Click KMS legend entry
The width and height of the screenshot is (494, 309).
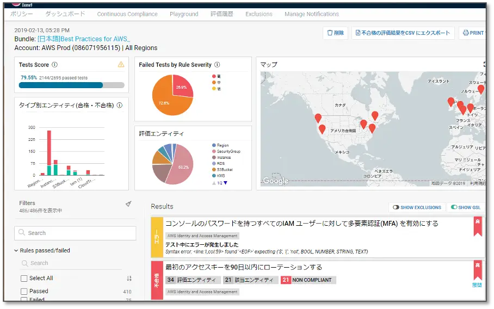tap(218, 176)
